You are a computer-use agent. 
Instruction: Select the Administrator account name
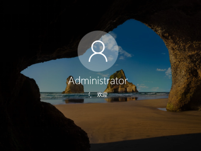(x=98, y=81)
